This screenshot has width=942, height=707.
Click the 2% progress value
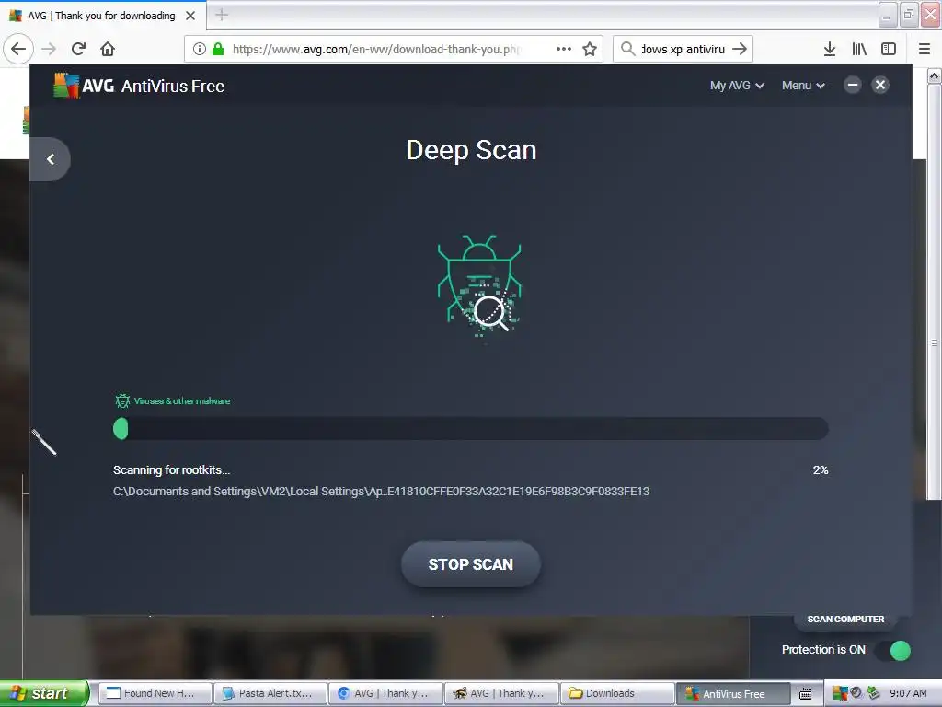(821, 470)
